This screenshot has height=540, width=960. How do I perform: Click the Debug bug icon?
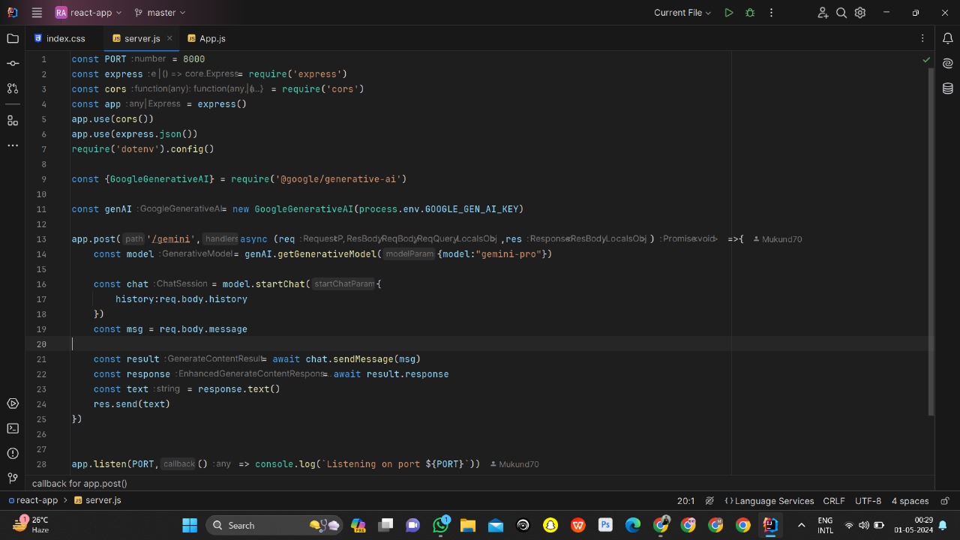(x=749, y=13)
